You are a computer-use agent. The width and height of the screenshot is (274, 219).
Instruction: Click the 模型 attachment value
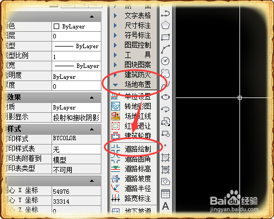[x=76, y=159]
